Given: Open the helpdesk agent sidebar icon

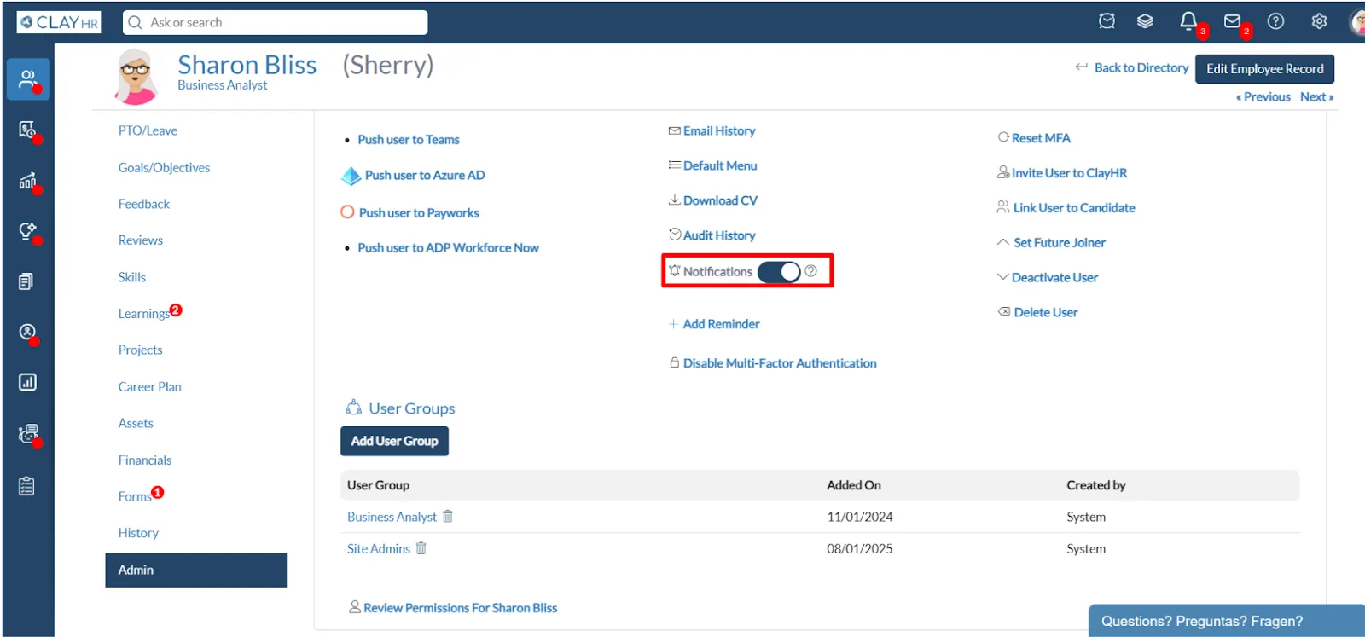Looking at the screenshot, I should (x=28, y=433).
